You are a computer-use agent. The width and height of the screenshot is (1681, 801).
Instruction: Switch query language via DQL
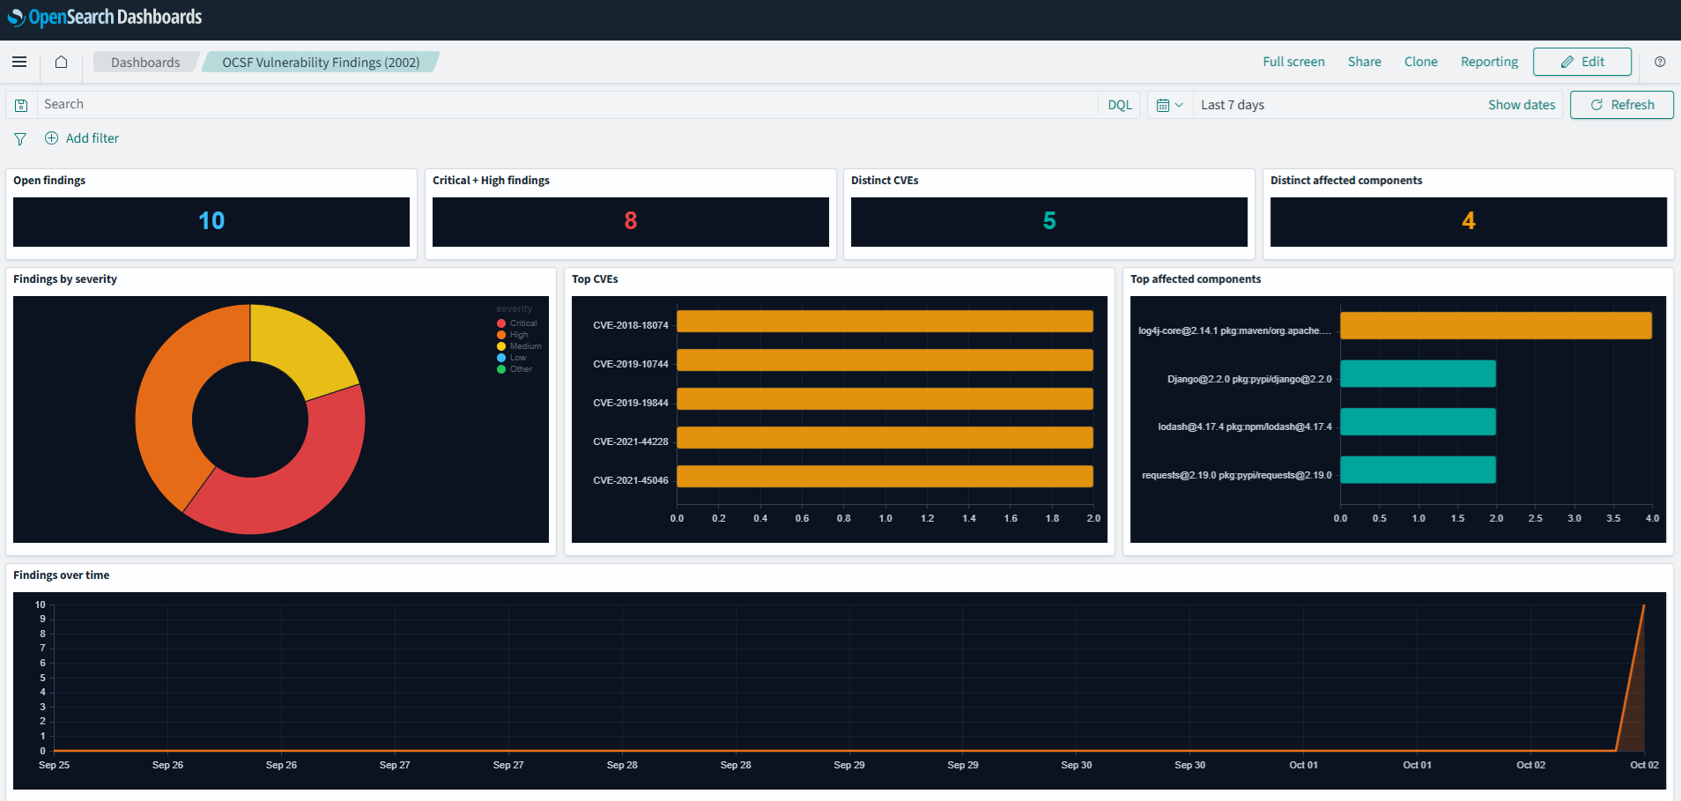[1120, 105]
